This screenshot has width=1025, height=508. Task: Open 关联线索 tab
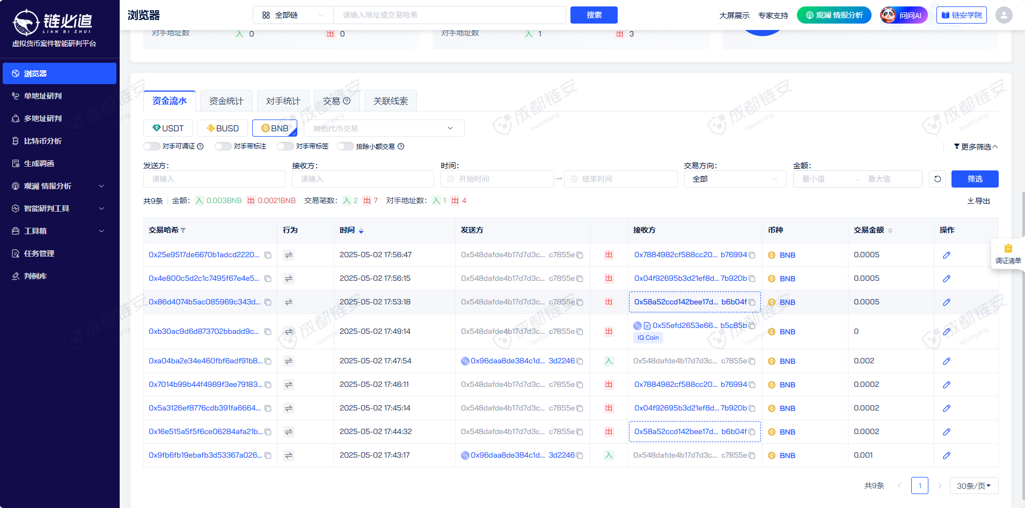tap(390, 101)
